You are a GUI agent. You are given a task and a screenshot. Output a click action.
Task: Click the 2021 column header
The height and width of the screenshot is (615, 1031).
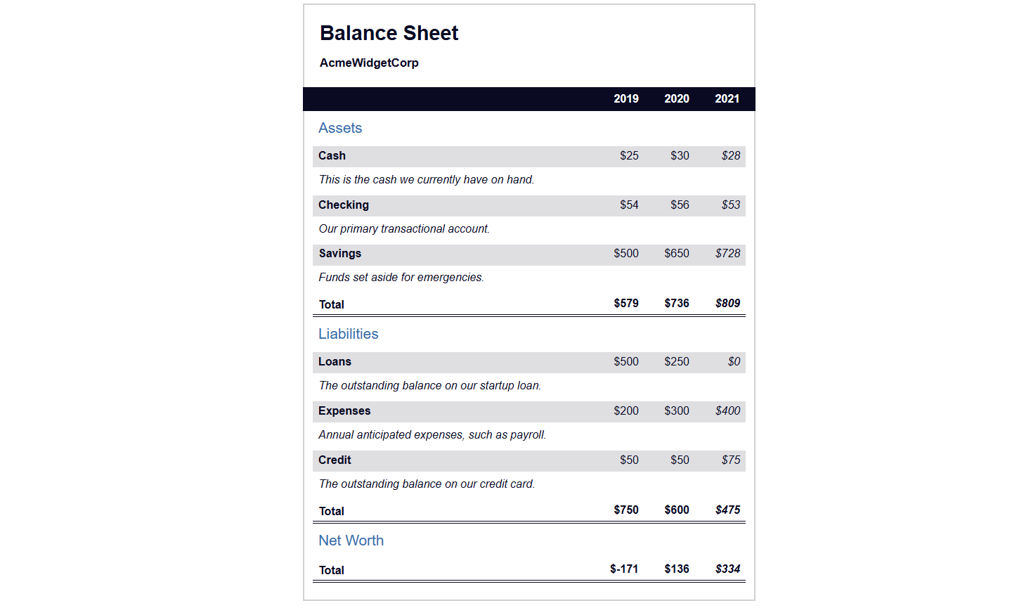click(727, 98)
